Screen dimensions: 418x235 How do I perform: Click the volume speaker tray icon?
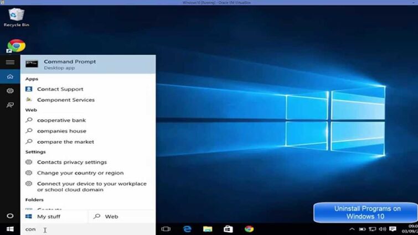382,229
